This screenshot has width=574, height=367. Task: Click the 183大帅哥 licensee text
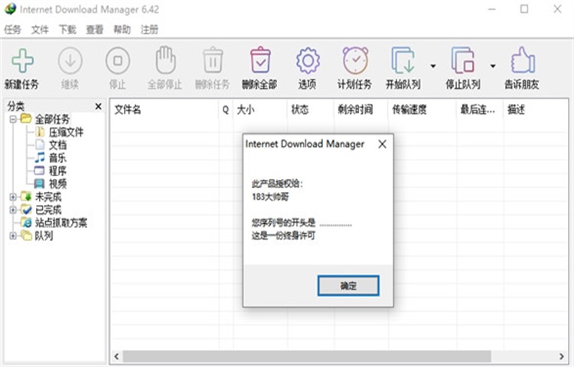click(270, 196)
